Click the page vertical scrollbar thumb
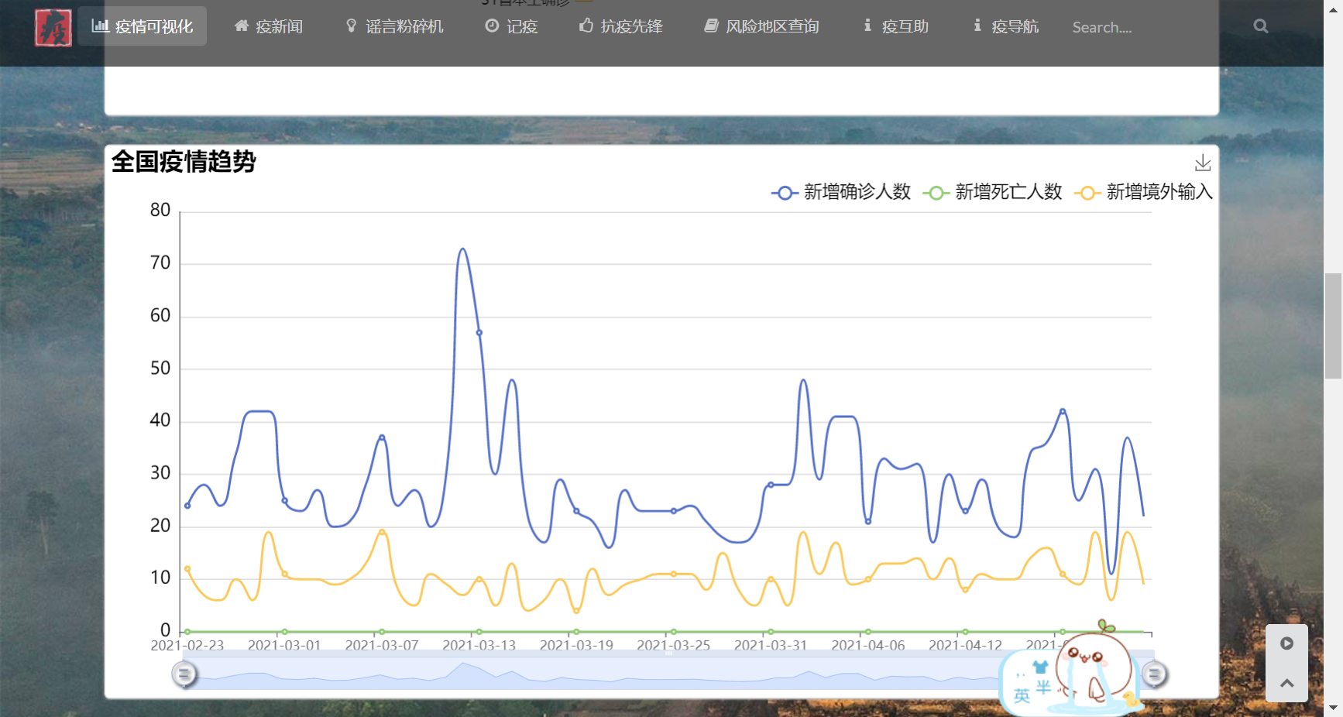1343x717 pixels. 1333,325
